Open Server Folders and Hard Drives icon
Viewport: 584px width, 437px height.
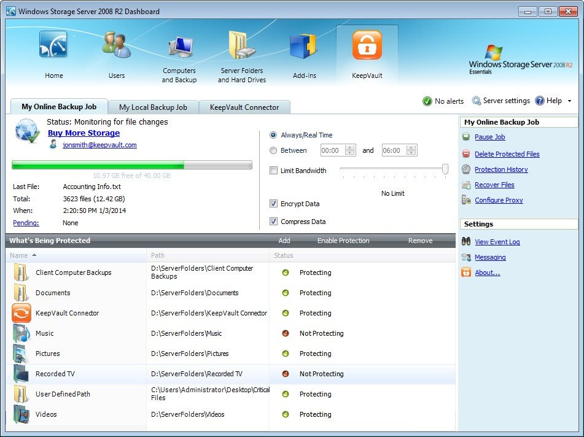pos(241,45)
